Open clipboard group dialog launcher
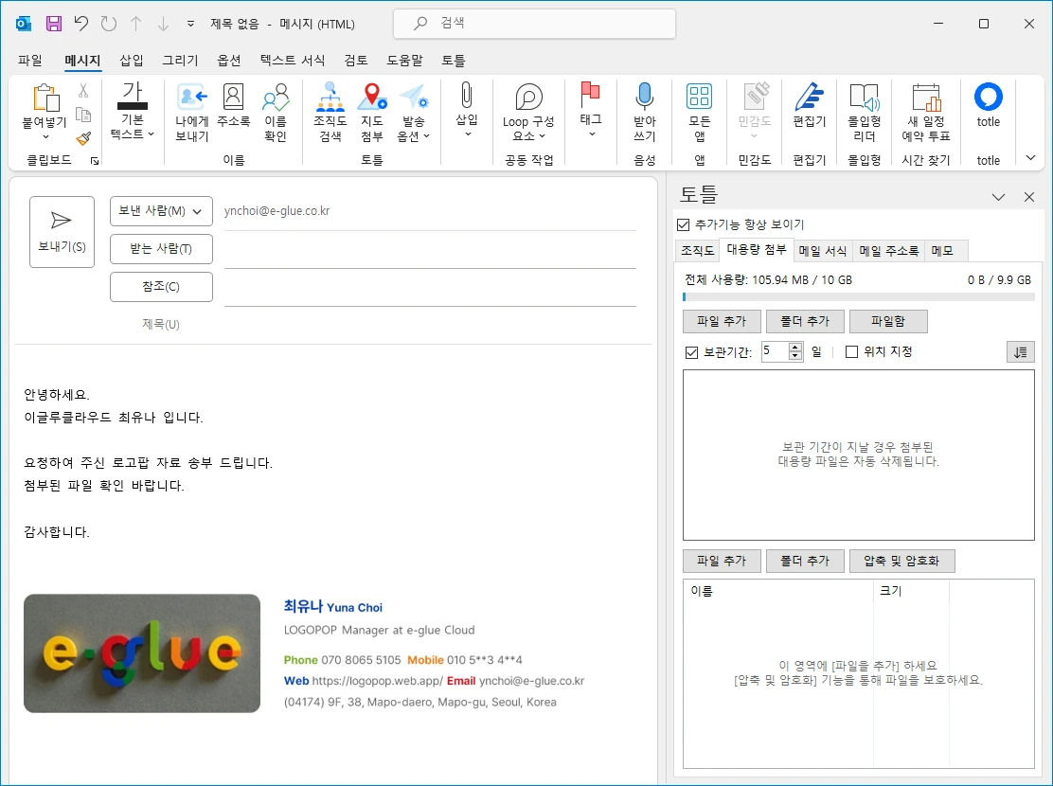This screenshot has height=786, width=1053. pyautogui.click(x=95, y=161)
